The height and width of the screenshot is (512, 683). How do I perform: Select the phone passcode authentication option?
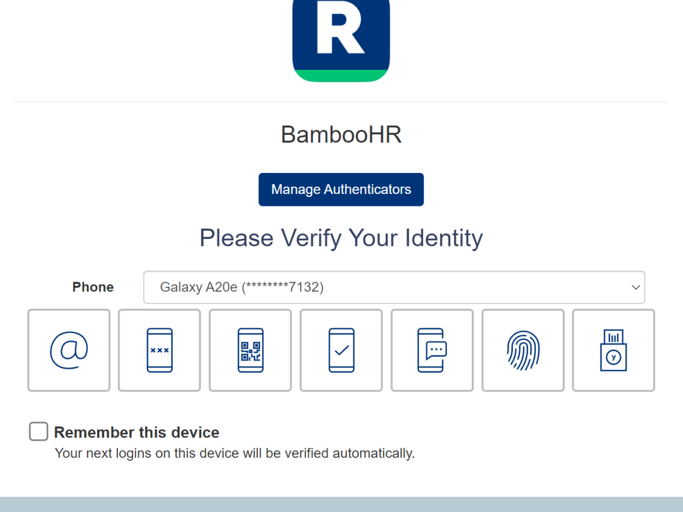pos(159,350)
